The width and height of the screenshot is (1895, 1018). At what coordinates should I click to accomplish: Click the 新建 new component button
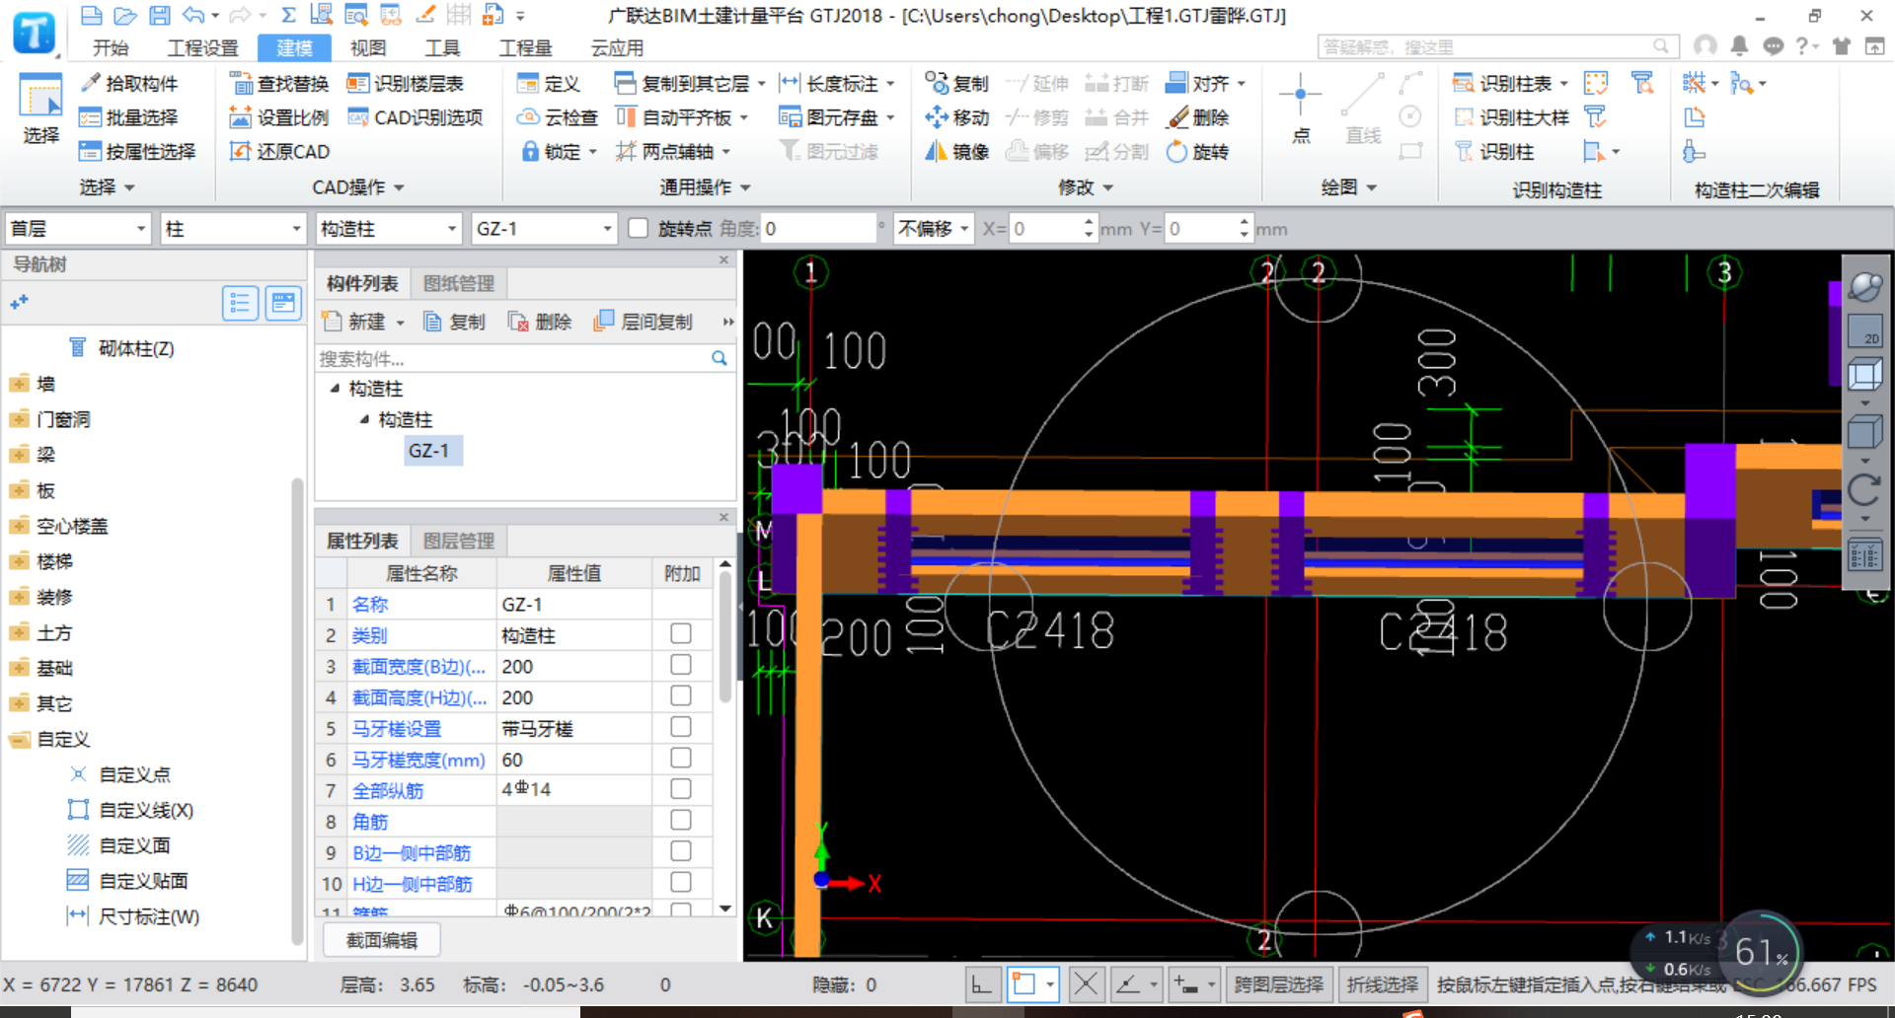363,322
